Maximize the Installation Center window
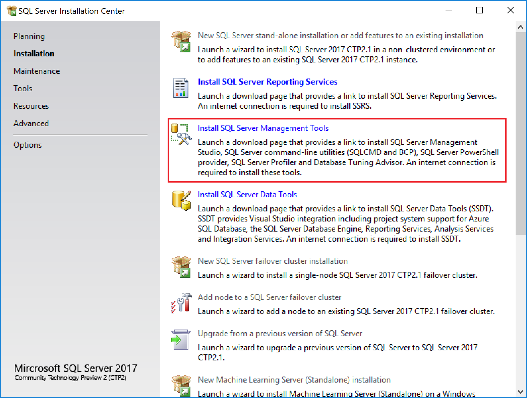The height and width of the screenshot is (398, 527). [x=479, y=10]
